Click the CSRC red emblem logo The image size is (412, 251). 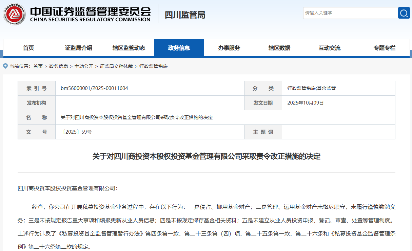pos(14,14)
